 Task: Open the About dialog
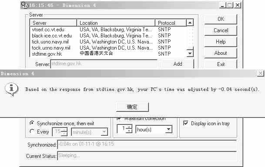221,53
